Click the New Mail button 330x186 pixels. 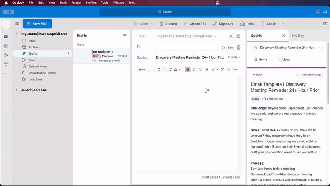[37, 24]
